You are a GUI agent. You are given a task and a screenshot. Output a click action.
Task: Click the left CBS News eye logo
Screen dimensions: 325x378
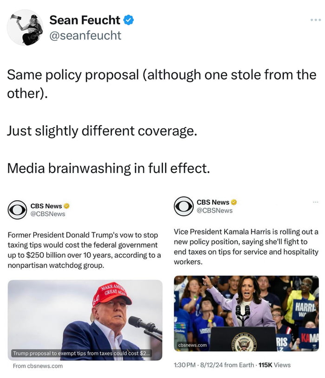pos(17,210)
